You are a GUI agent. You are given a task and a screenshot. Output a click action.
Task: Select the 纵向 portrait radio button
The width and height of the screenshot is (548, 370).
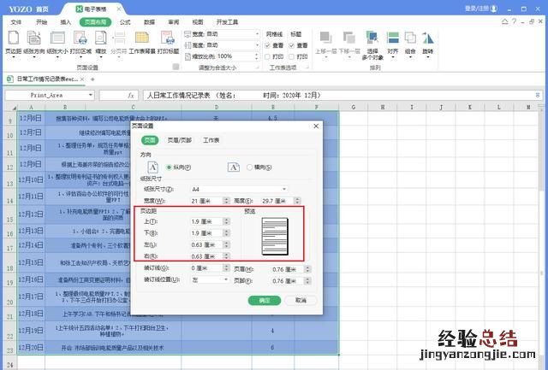[x=170, y=167]
